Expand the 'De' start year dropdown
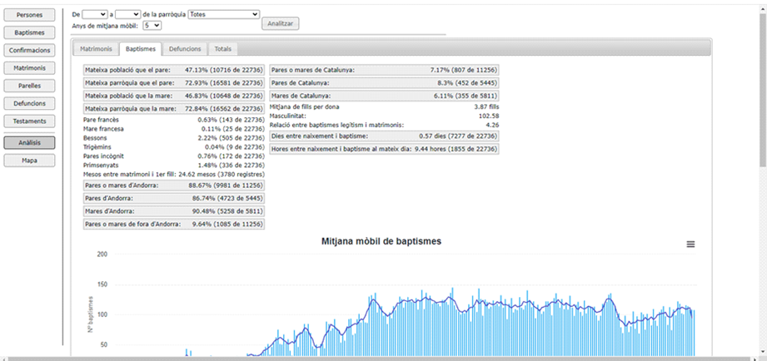 pos(95,15)
